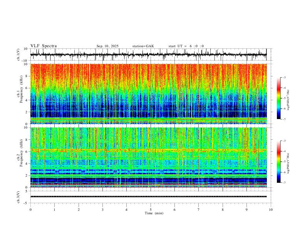The width and height of the screenshot is (305, 235).
Task: Click the "ch.3(V)" axis label
Action: pos(18,197)
